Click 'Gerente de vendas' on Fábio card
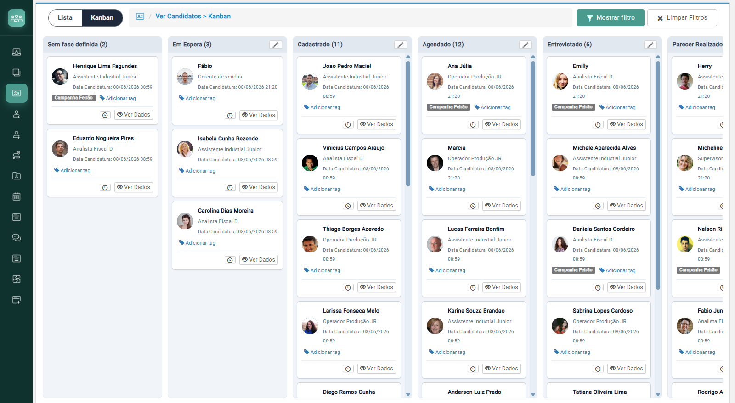This screenshot has height=403, width=735. coord(220,77)
